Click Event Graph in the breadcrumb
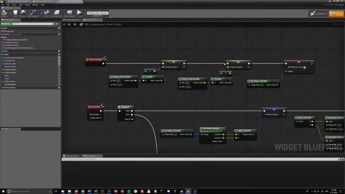The width and height of the screenshot is (345, 194). tap(114, 24)
